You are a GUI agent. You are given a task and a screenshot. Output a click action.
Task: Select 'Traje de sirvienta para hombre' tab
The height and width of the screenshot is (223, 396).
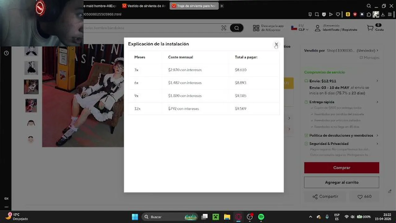[194, 6]
